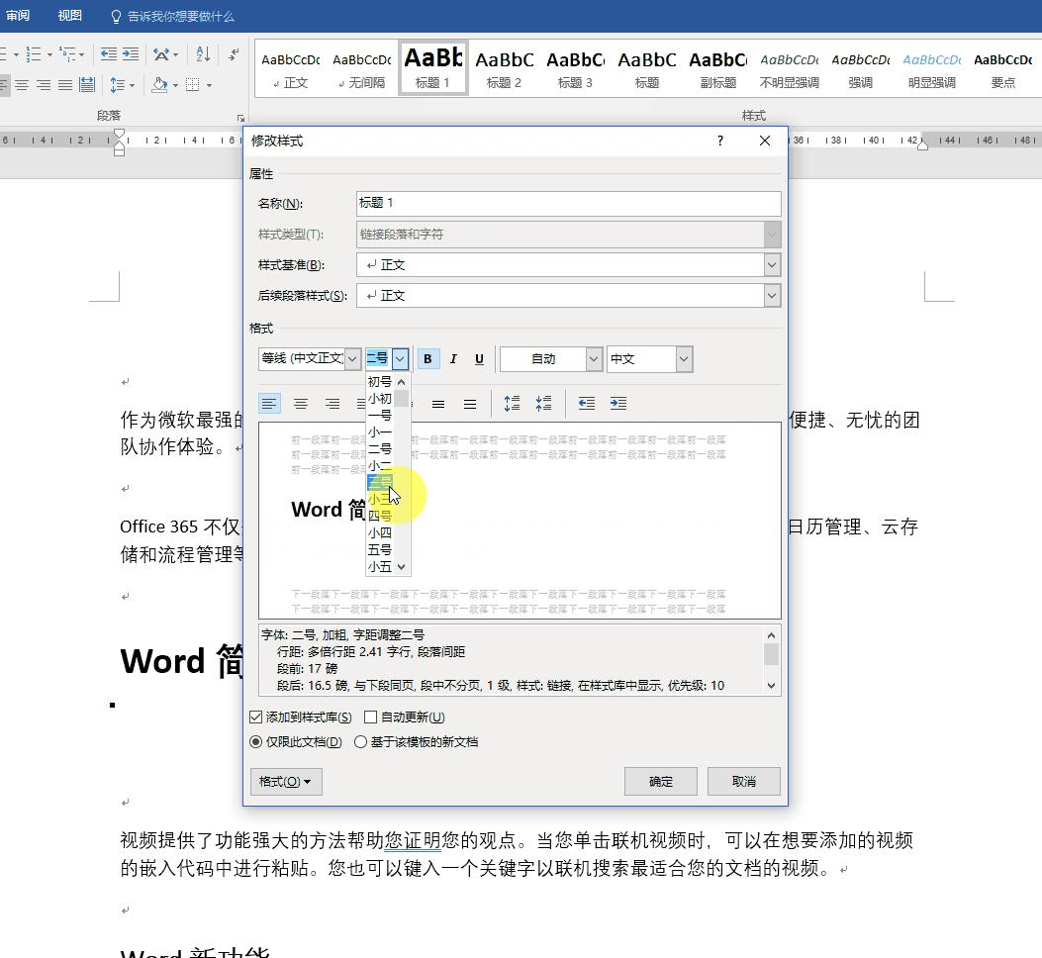Apply italic formatting in the dialog
Image resolution: width=1042 pixels, height=958 pixels.
coord(453,358)
